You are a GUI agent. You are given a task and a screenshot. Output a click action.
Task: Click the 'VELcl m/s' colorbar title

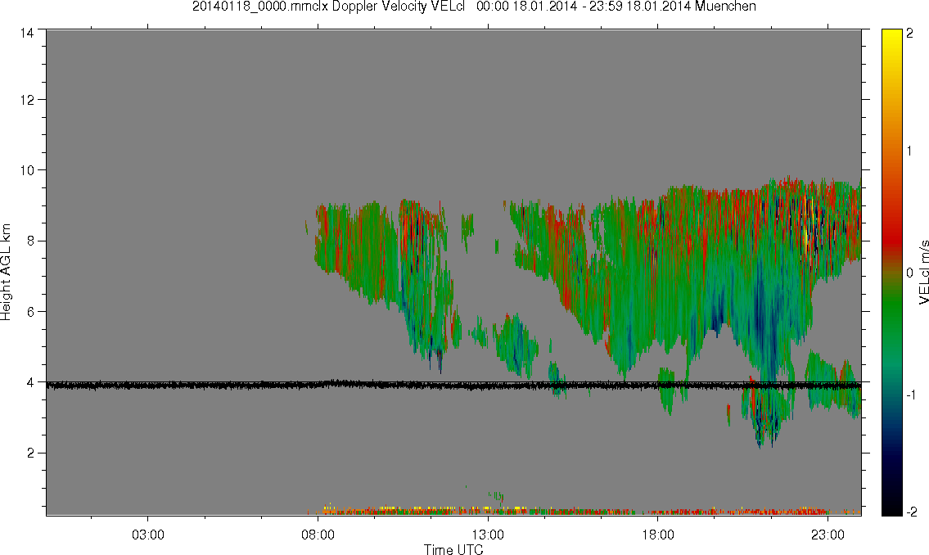tap(923, 273)
